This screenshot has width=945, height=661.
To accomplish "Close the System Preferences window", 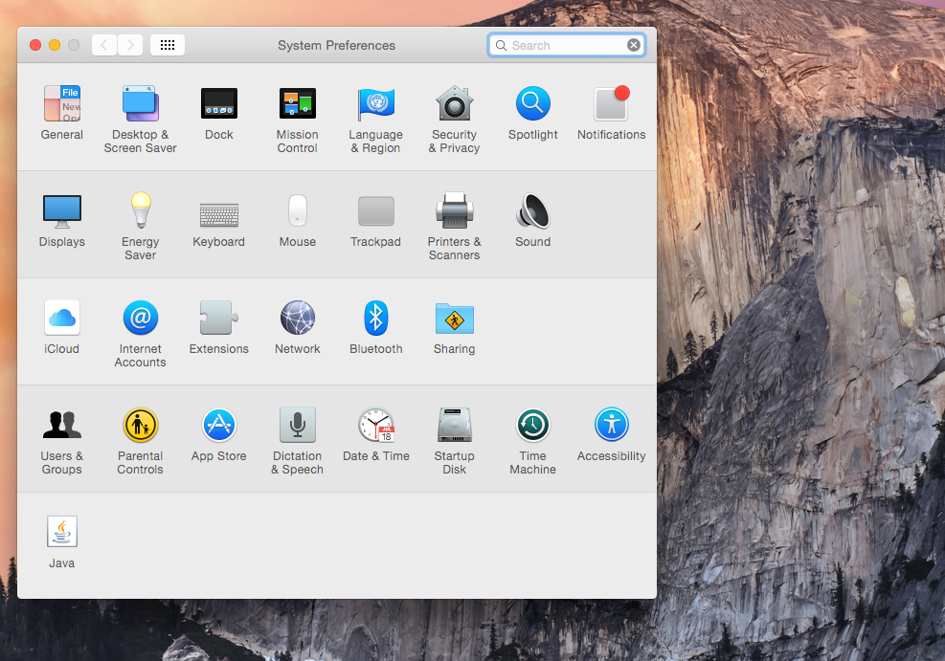I will pos(35,45).
